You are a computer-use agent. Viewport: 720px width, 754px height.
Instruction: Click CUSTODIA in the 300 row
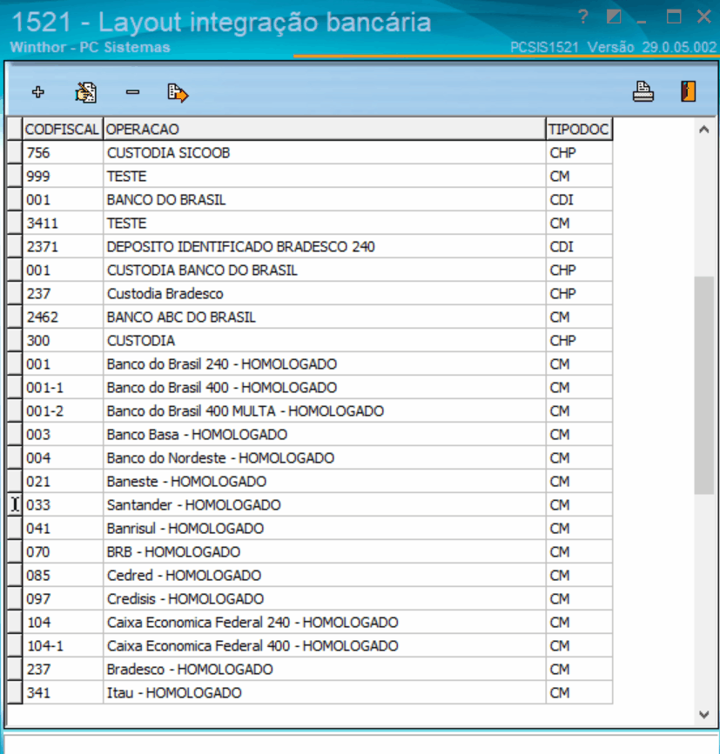(x=325, y=340)
